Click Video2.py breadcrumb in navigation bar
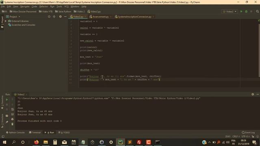Screen dimensions: 260x146 tap(94, 11)
